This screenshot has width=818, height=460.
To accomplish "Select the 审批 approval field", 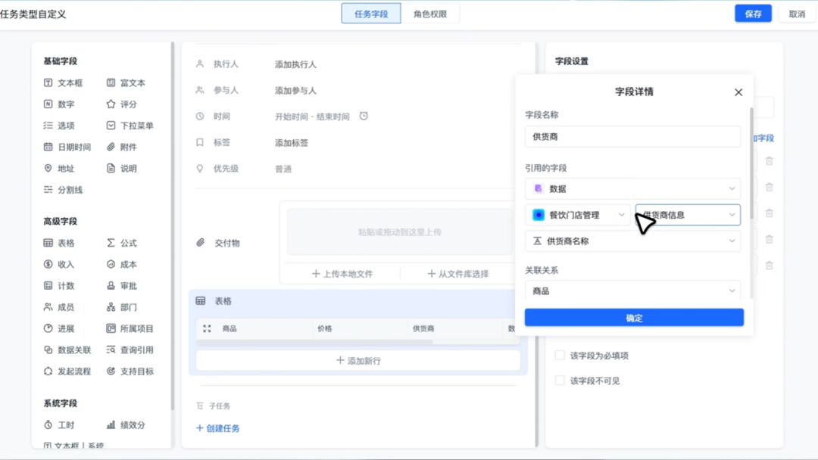I will click(121, 285).
